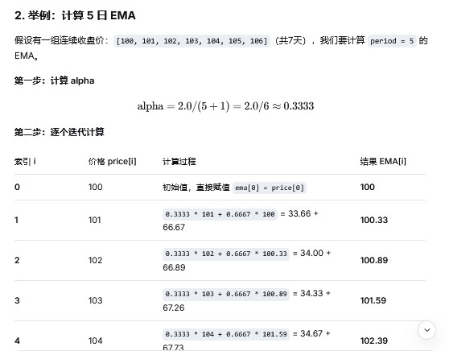Image resolution: width=449 pixels, height=351 pixels.
Task: Click the "计算过程" column header
Action: click(179, 162)
